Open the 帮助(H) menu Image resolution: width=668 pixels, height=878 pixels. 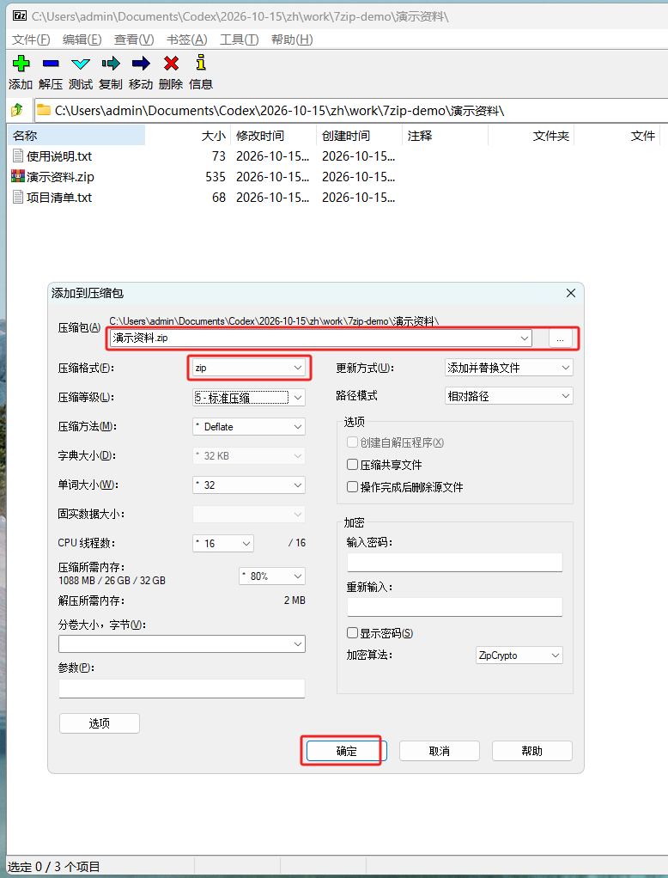tap(291, 40)
